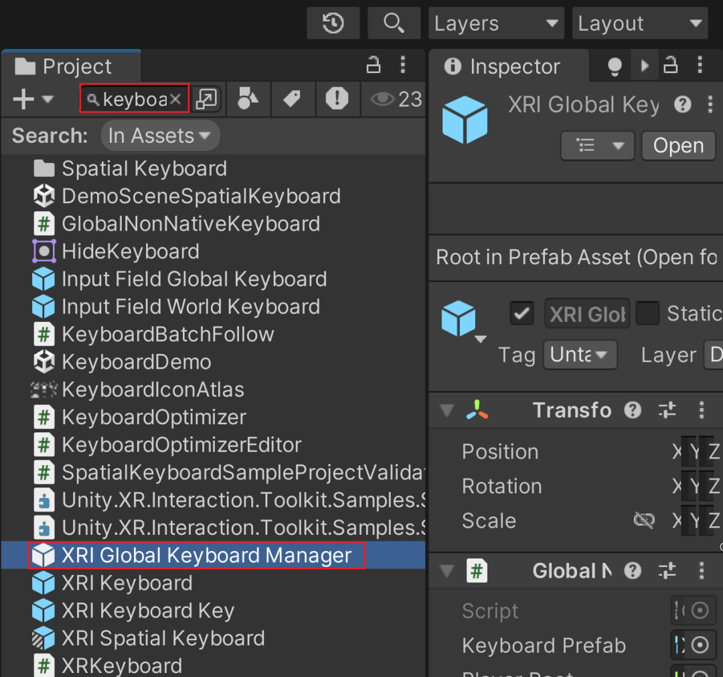Open the Project panel kebab menu
This screenshot has width=723, height=677.
pos(403,65)
